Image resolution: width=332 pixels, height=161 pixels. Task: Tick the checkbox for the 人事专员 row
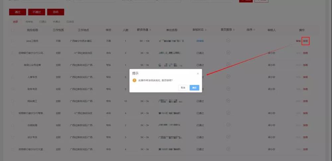click(13, 77)
